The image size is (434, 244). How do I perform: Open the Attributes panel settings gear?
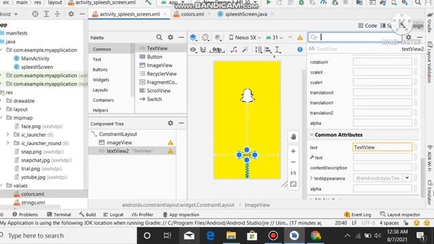click(408, 37)
